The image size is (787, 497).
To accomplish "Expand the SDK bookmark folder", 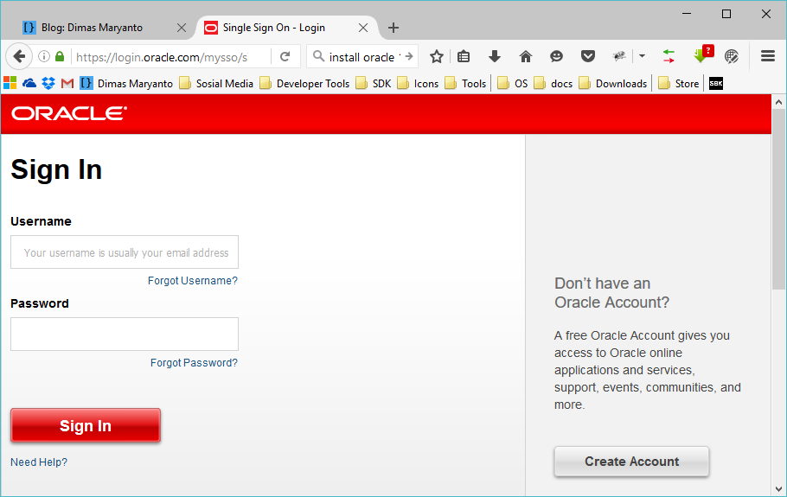I will (374, 83).
